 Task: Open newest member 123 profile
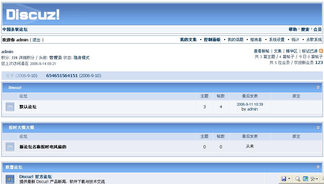319,62
